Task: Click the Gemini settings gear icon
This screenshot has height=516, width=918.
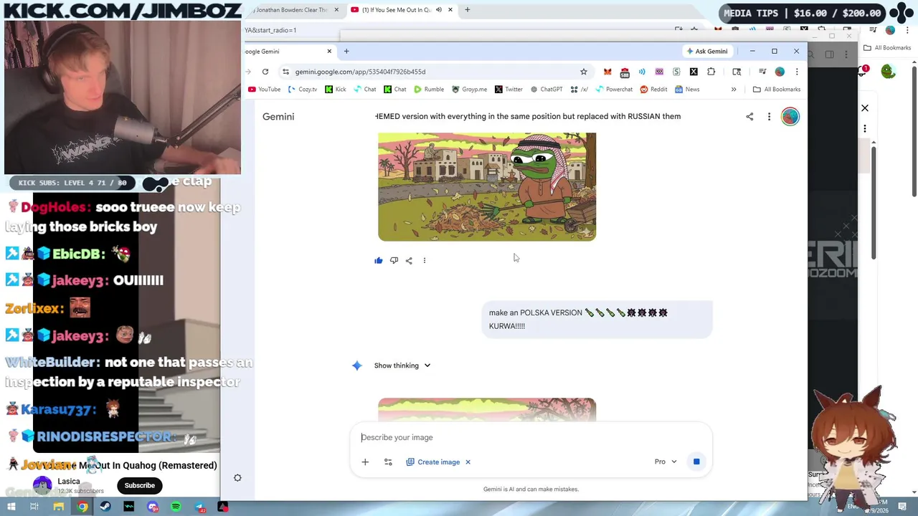Action: [x=237, y=478]
